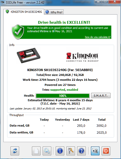The image size is (121, 159).
Task: Click the 'Work time: 2704 hours' line
Action: (60, 80)
